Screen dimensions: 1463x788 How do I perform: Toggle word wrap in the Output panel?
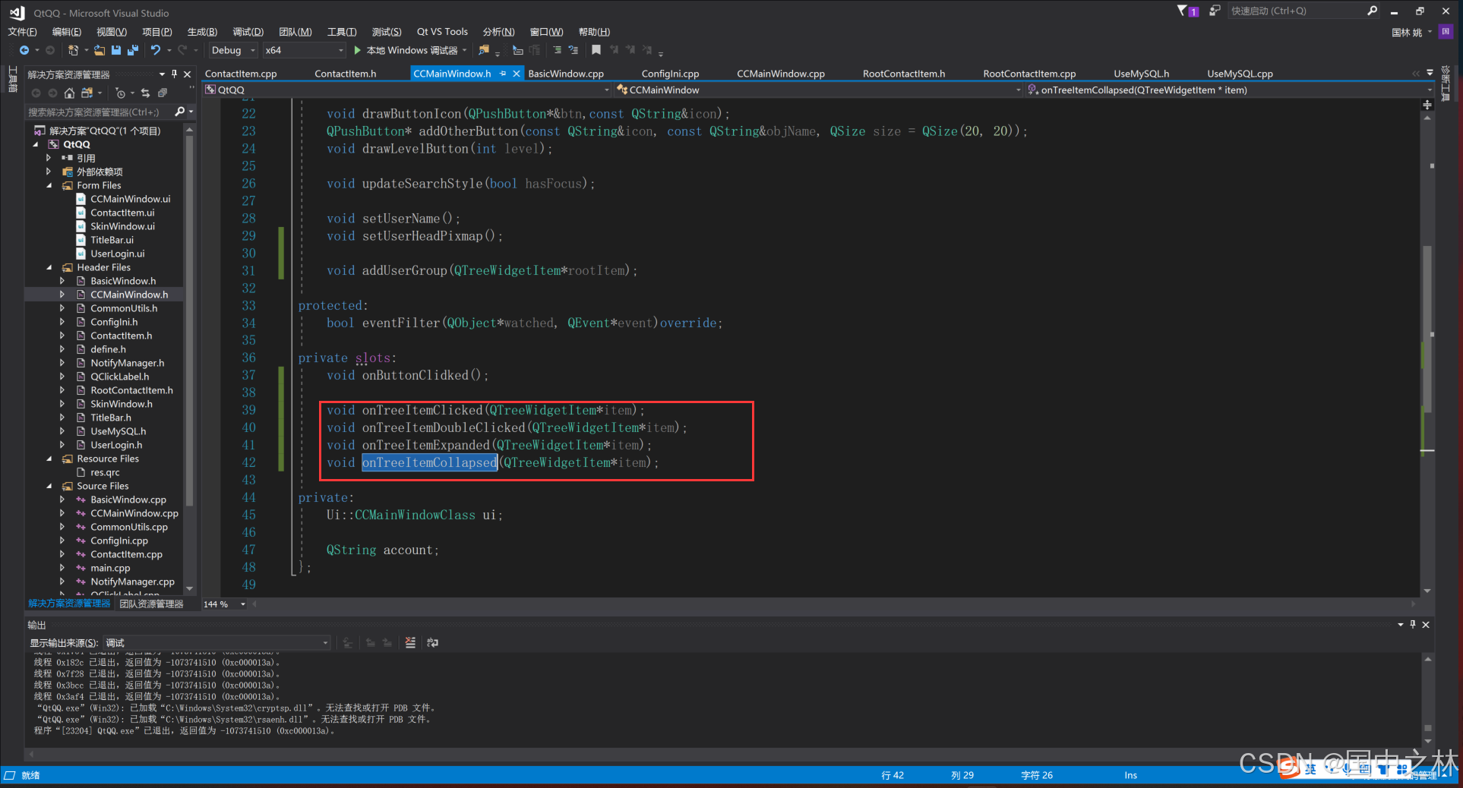(x=432, y=643)
